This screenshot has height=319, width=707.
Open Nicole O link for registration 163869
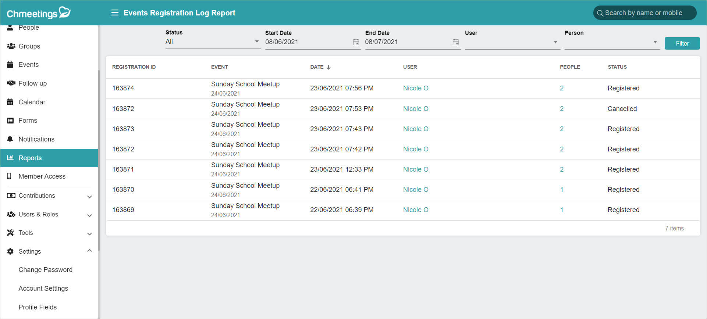(416, 210)
